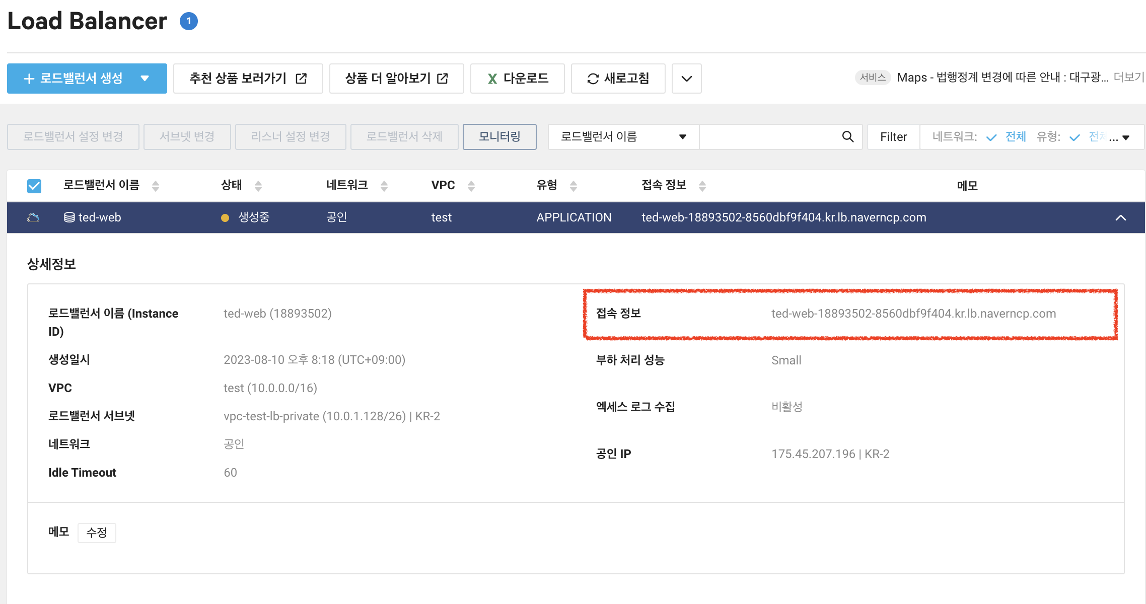1146x604 pixels.
Task: Click the 새로고침 refresh button
Action: [618, 79]
